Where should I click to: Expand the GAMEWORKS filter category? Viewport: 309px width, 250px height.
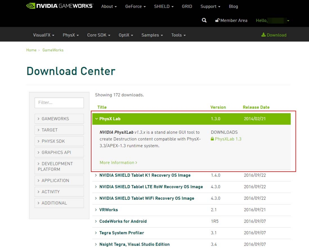[59, 119]
